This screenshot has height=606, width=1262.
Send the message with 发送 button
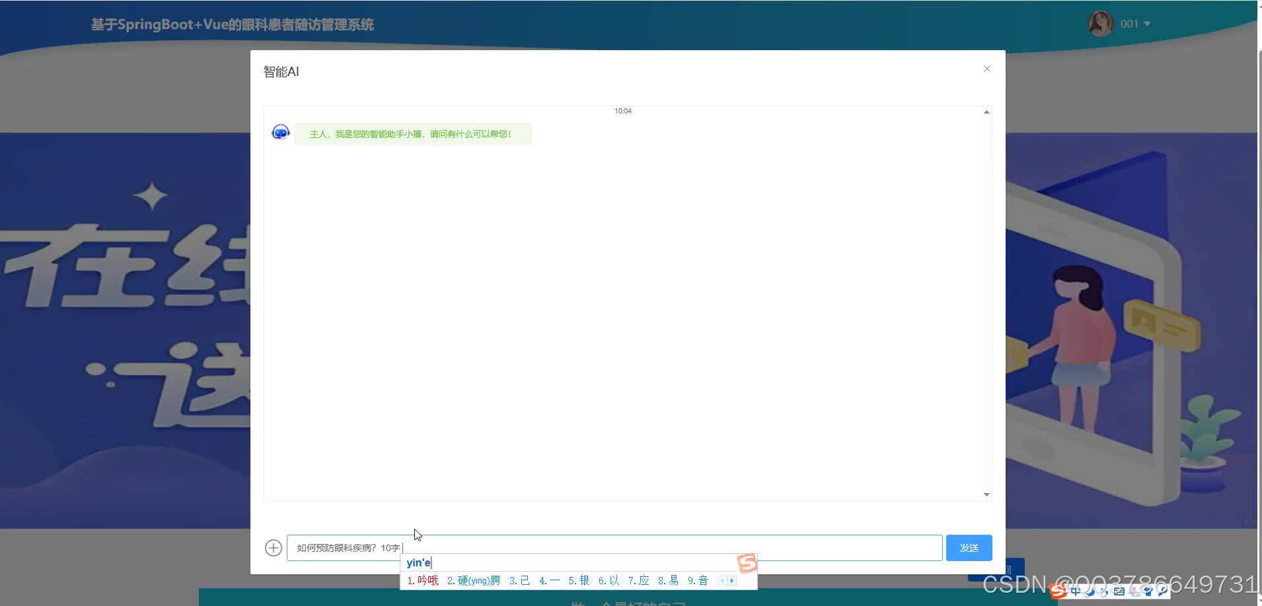[969, 548]
